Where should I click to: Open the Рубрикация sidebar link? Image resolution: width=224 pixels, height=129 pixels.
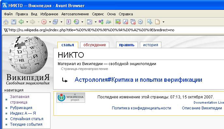(21, 108)
